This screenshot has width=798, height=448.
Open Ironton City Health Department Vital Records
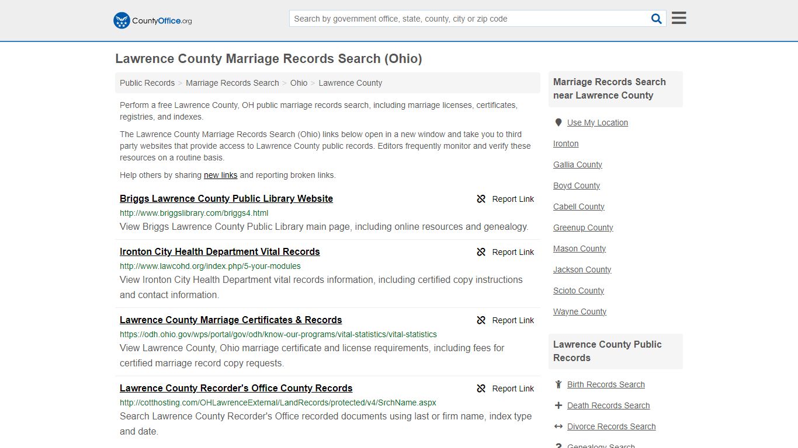point(220,251)
